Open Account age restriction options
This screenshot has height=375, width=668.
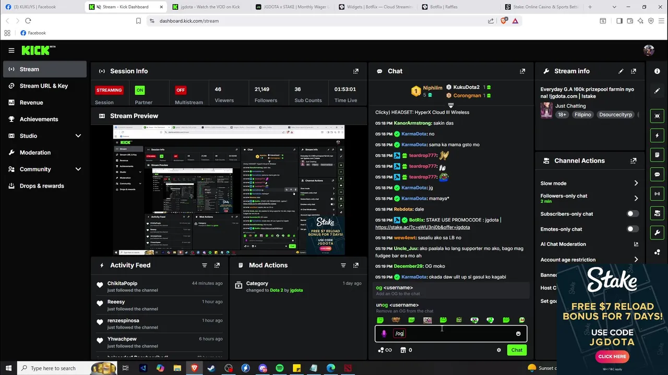[x=589, y=259]
